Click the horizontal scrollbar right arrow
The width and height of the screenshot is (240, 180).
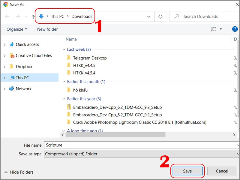click(234, 135)
